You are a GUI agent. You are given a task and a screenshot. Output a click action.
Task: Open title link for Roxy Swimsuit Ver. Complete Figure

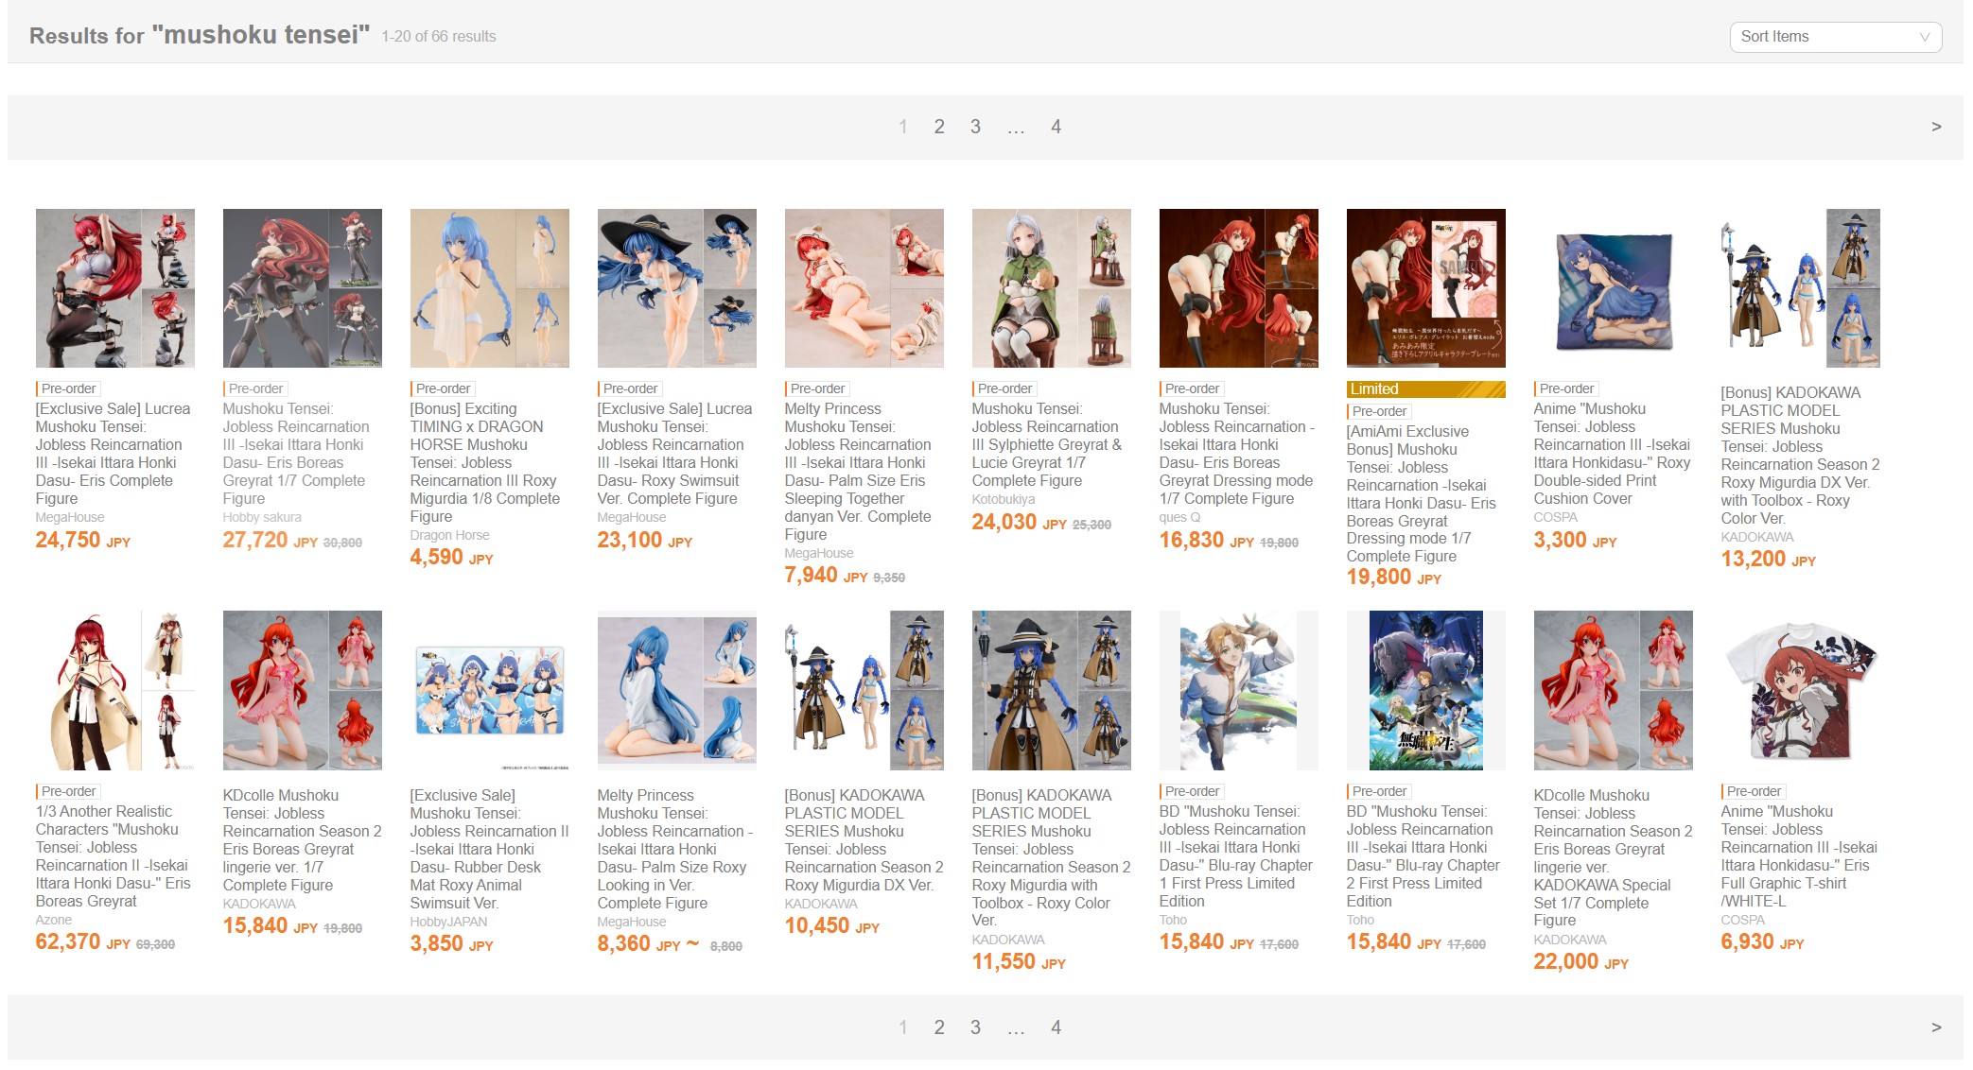tap(675, 454)
